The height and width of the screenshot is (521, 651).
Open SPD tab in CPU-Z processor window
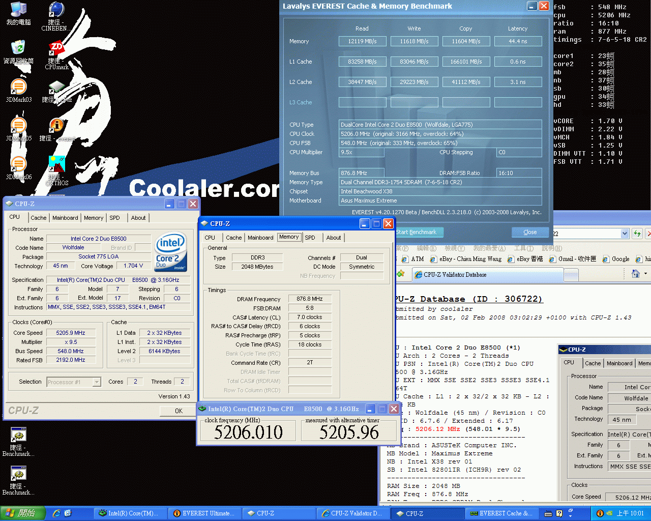pyautogui.click(x=115, y=218)
